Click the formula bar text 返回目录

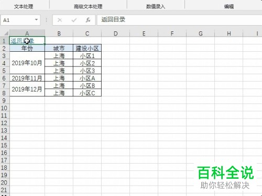pos(113,19)
